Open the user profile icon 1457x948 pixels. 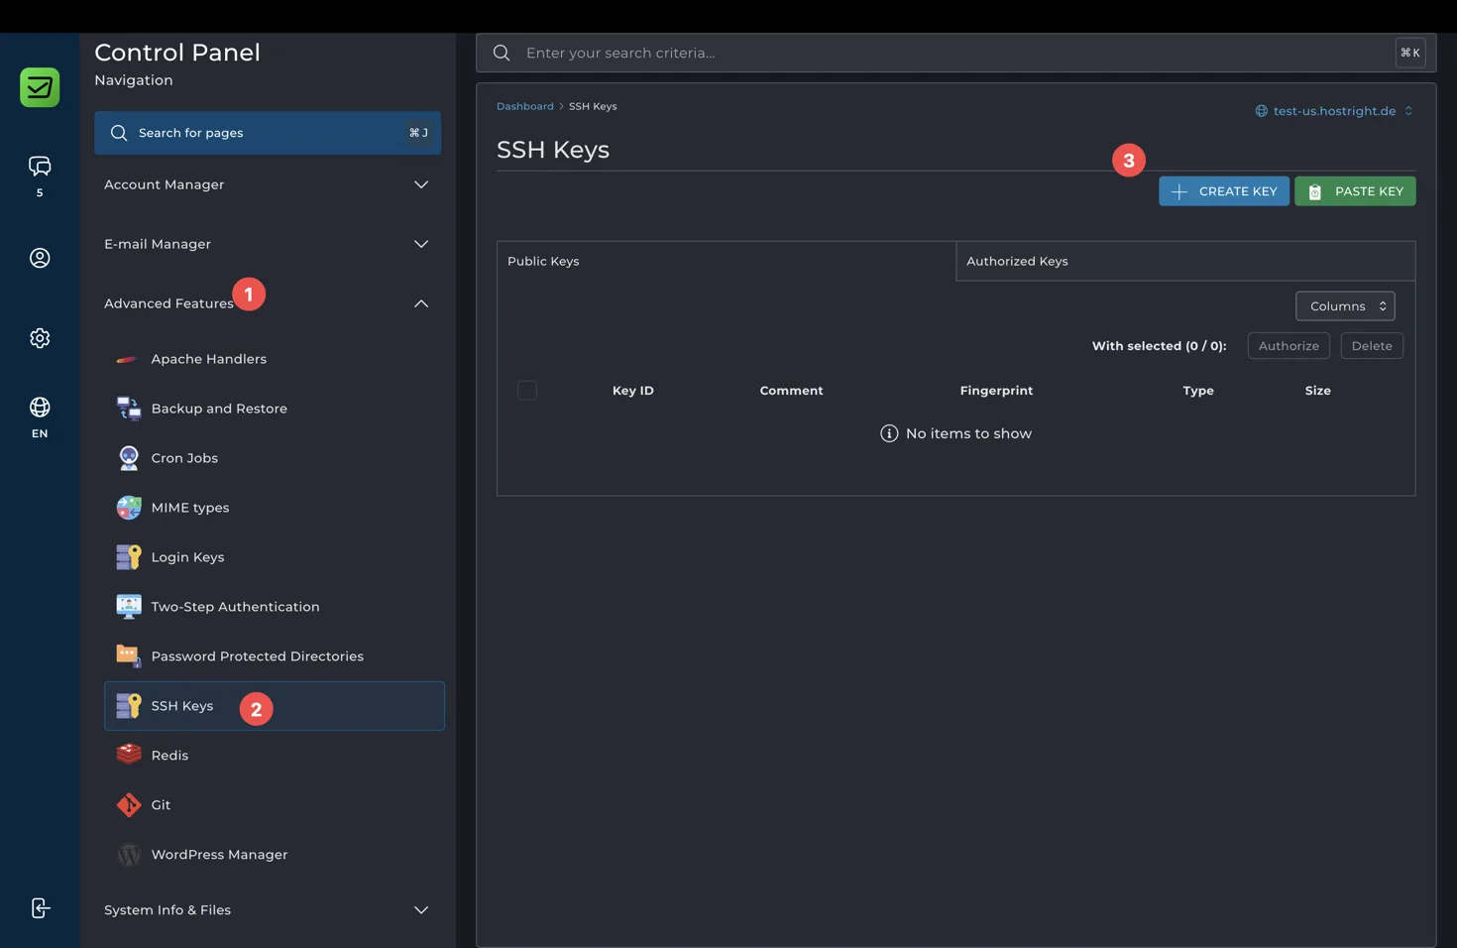click(40, 258)
